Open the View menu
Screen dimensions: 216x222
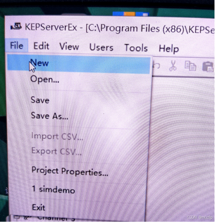tap(69, 46)
